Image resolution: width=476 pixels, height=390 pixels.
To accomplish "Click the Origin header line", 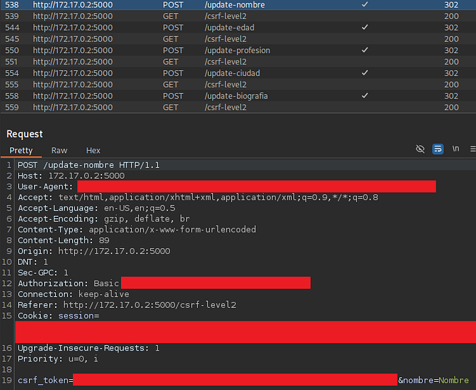I will [x=94, y=251].
